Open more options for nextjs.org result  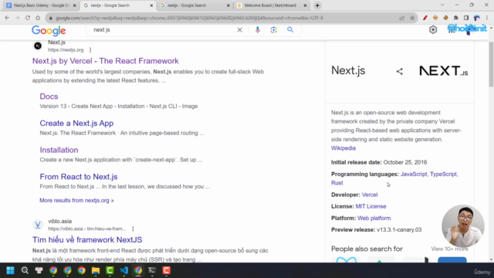tap(90, 49)
